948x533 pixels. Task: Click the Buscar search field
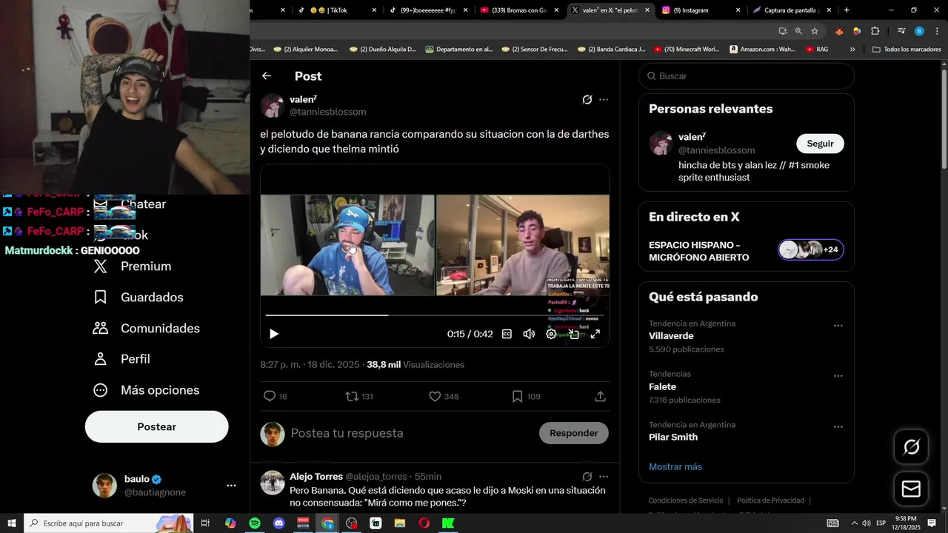[x=747, y=76]
